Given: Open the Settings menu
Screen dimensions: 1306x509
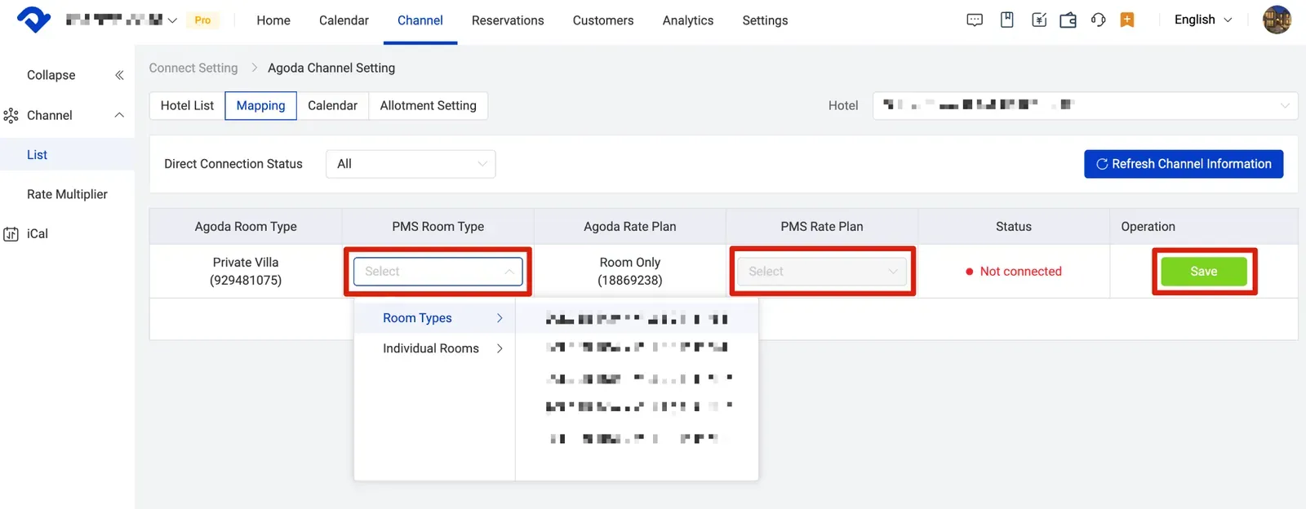Looking at the screenshot, I should (765, 20).
